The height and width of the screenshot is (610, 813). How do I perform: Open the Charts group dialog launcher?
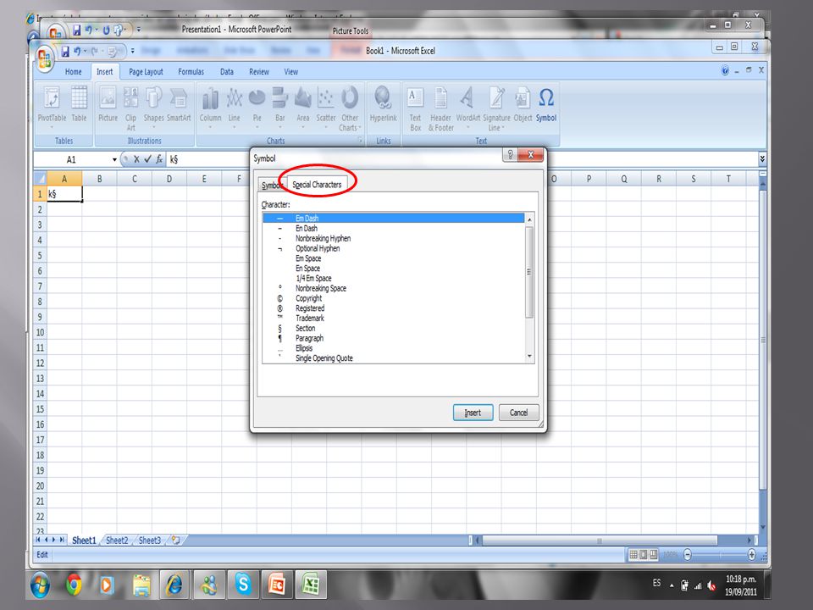[359, 141]
